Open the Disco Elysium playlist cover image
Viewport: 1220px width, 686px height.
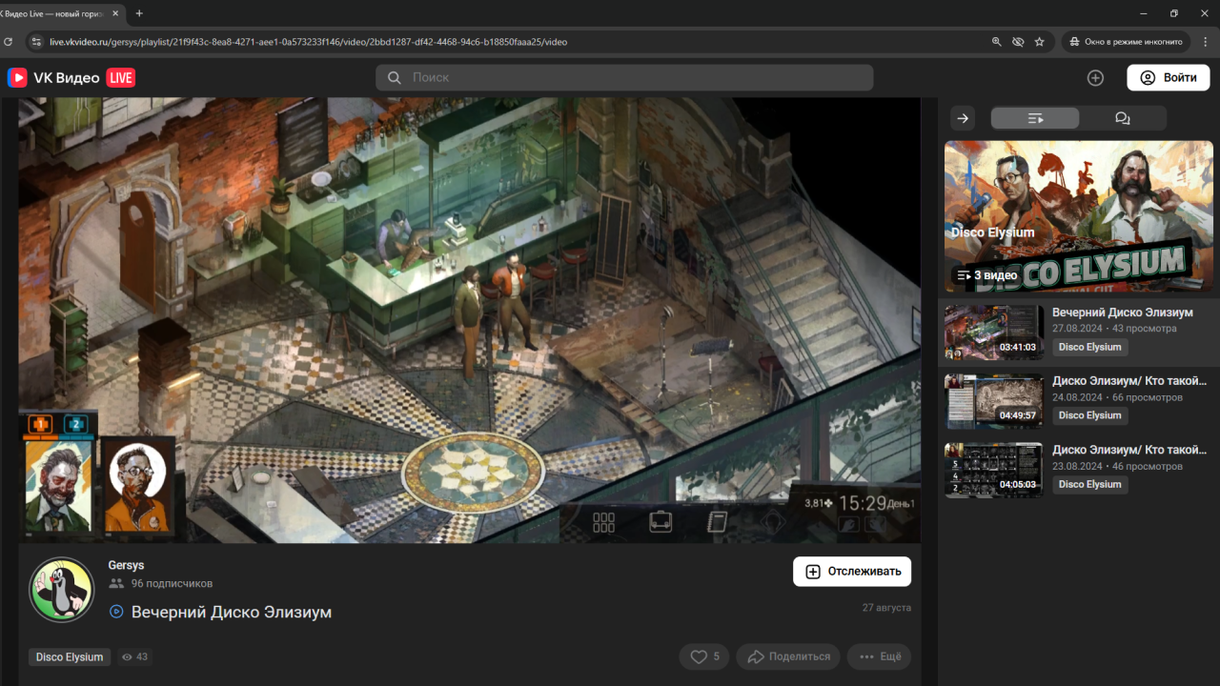coord(1079,217)
